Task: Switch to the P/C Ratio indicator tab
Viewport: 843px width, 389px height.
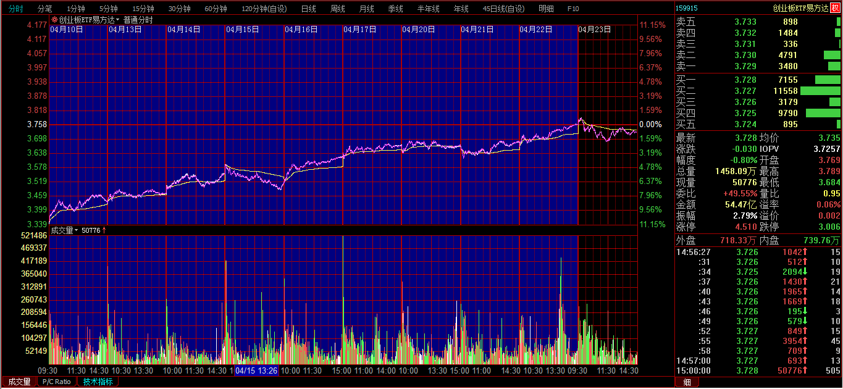Action: click(57, 382)
